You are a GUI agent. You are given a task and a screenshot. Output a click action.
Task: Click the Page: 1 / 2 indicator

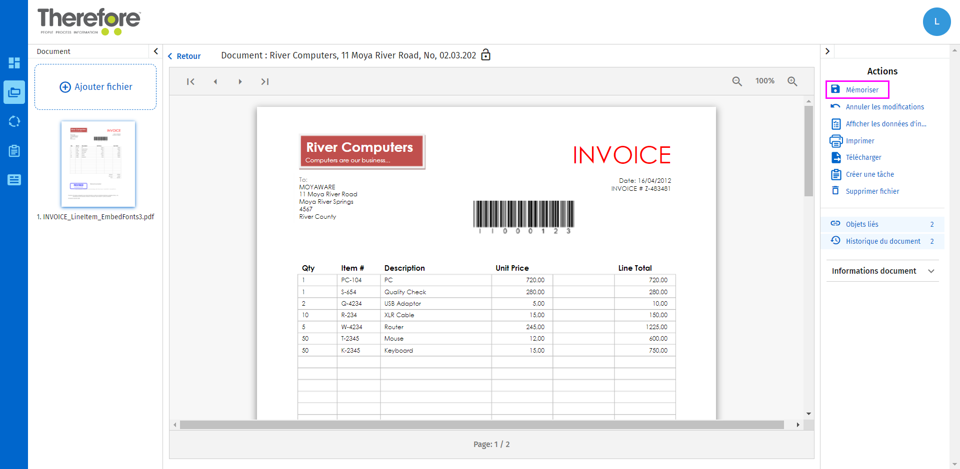[x=491, y=444]
